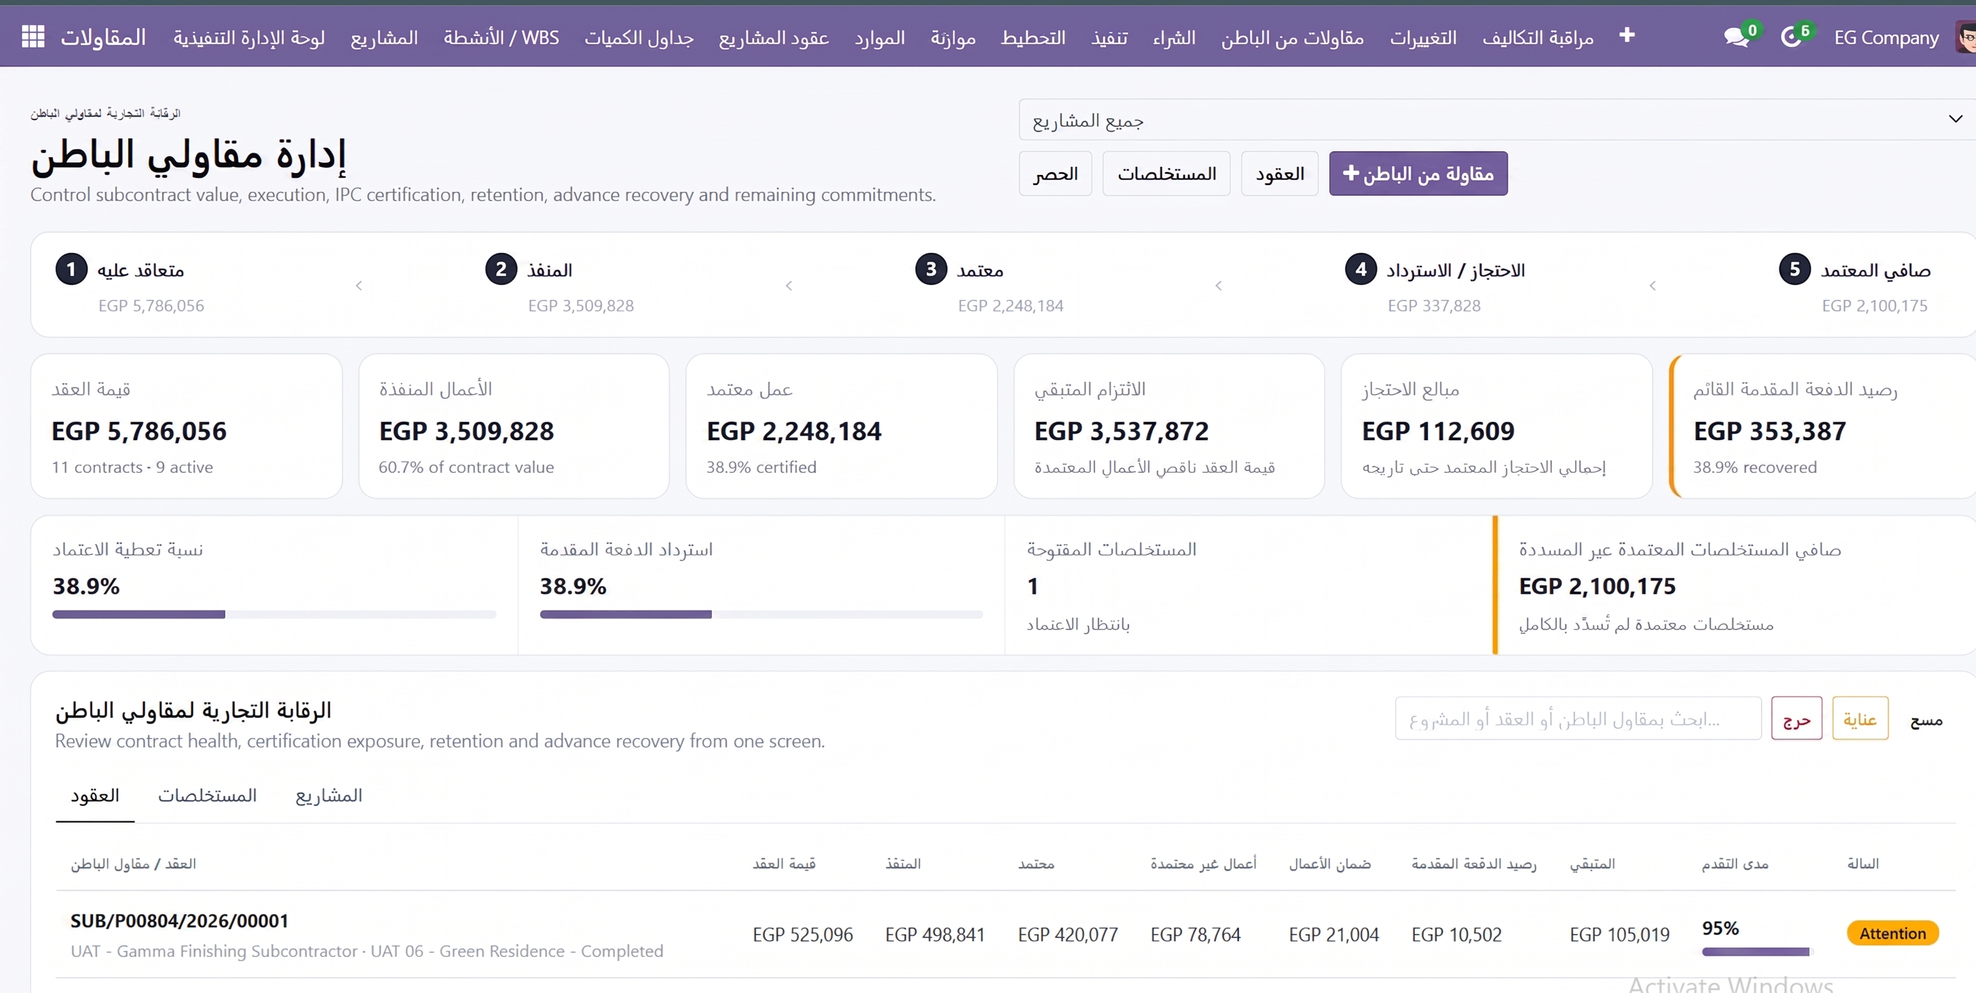1976x993 pixels.
Task: Open the activities clock icon
Action: (x=1793, y=37)
